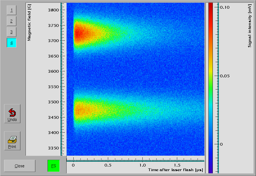Click the highlighted cyan button 4
Viewport: 256px width, 176px height.
pyautogui.click(x=11, y=43)
